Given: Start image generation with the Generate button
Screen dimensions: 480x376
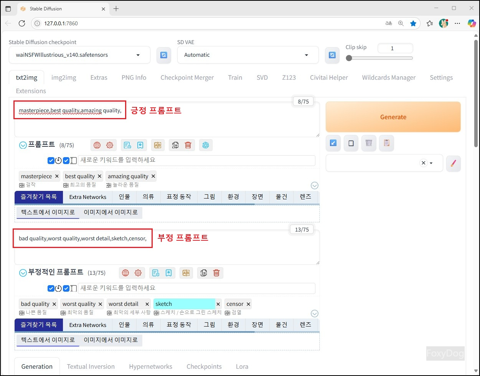Looking at the screenshot, I should (393, 117).
